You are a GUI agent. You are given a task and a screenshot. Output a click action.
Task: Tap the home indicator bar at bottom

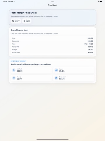tap(52, 140)
